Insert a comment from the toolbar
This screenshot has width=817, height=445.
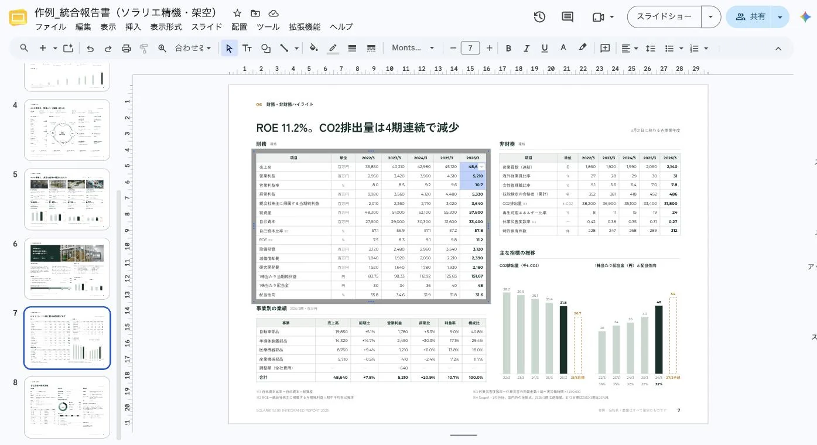[605, 48]
